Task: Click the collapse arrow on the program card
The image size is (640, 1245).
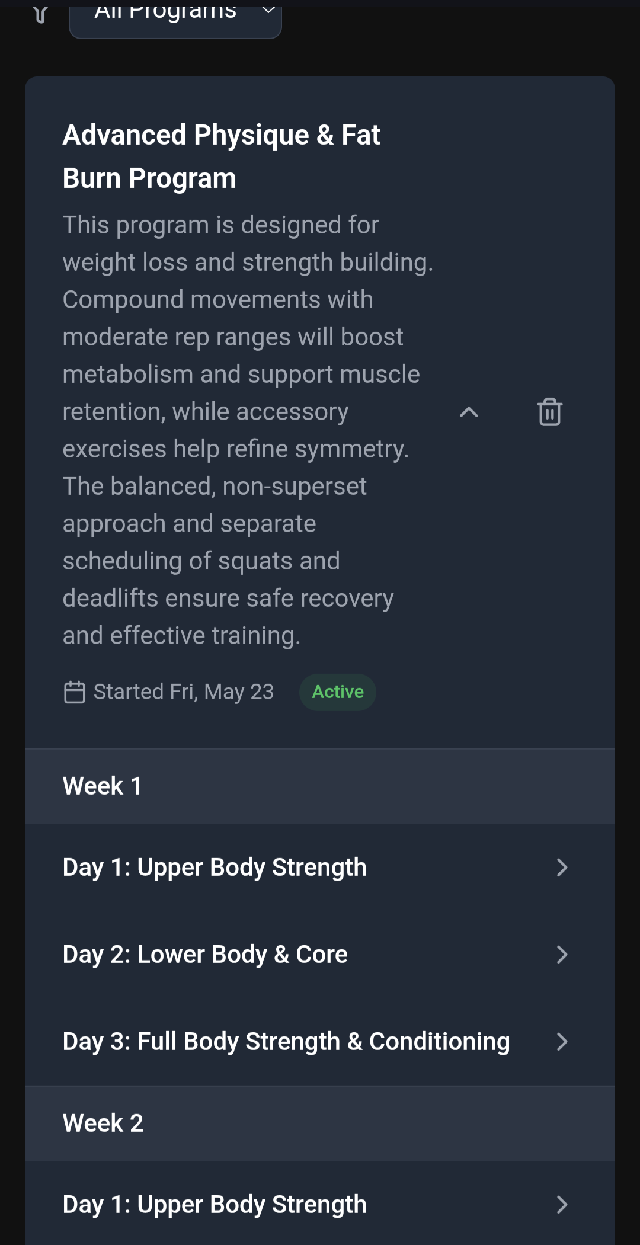Action: 468,413
